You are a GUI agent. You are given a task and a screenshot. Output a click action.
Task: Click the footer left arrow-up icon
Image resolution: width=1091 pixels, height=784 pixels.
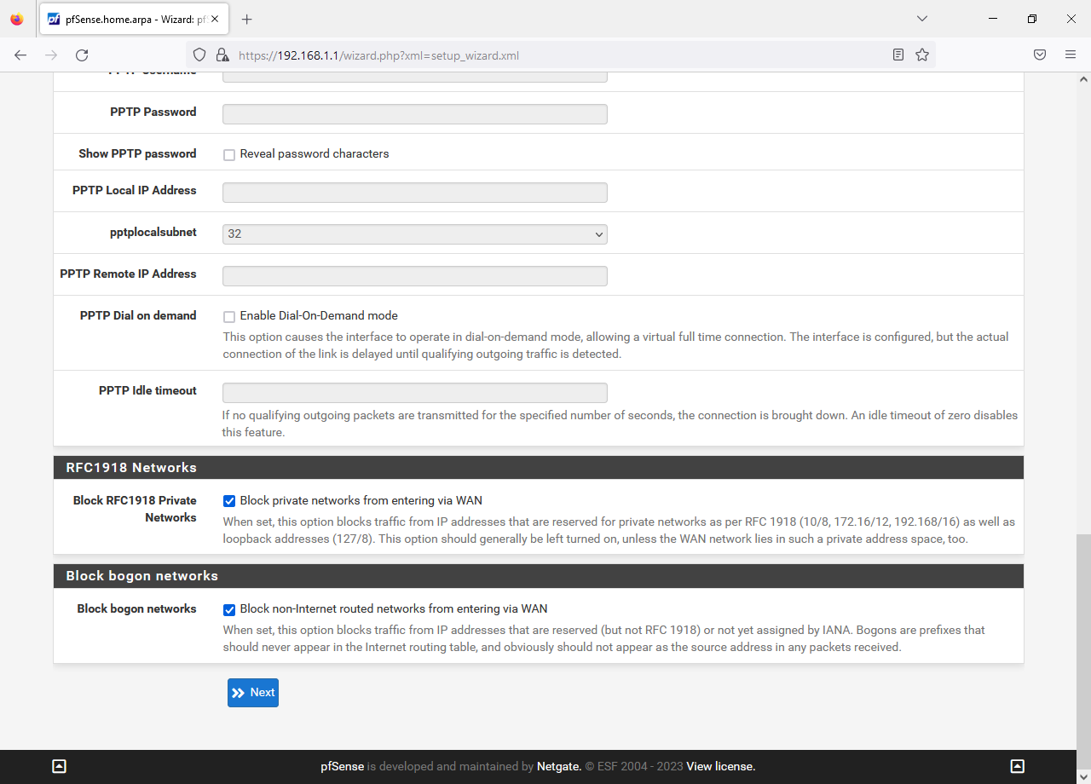(59, 766)
